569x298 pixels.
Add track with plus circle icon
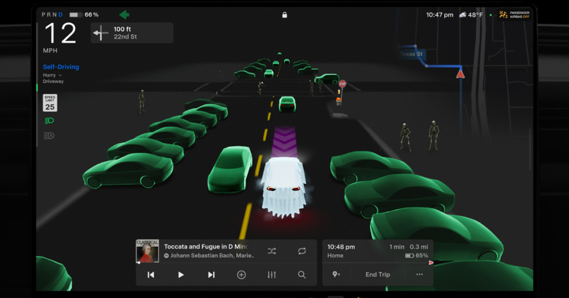coord(241,275)
